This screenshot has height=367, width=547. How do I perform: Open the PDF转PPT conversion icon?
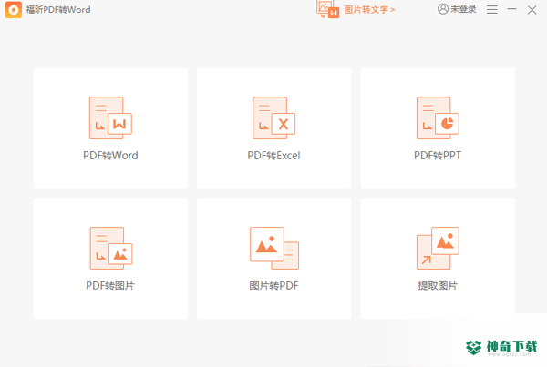(438, 117)
